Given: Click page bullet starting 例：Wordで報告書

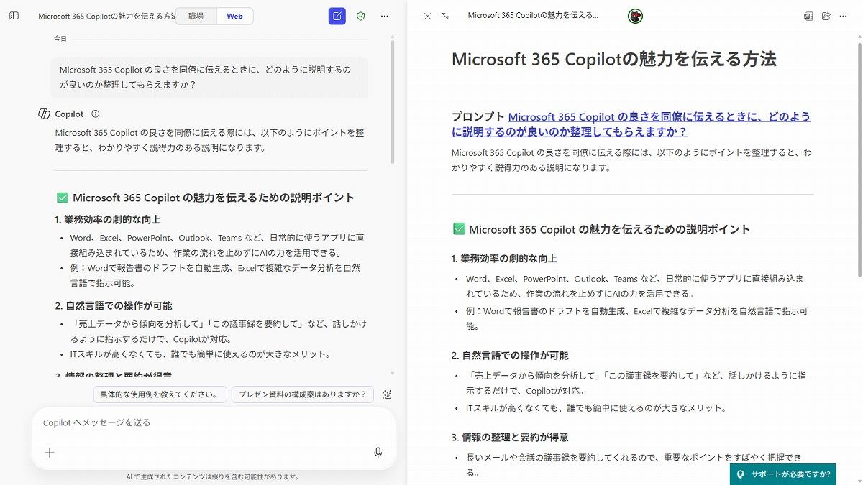Looking at the screenshot, I should [x=637, y=318].
